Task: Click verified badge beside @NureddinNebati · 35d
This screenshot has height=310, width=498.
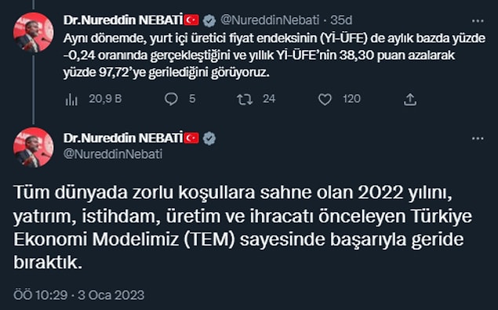Action: 209,20
